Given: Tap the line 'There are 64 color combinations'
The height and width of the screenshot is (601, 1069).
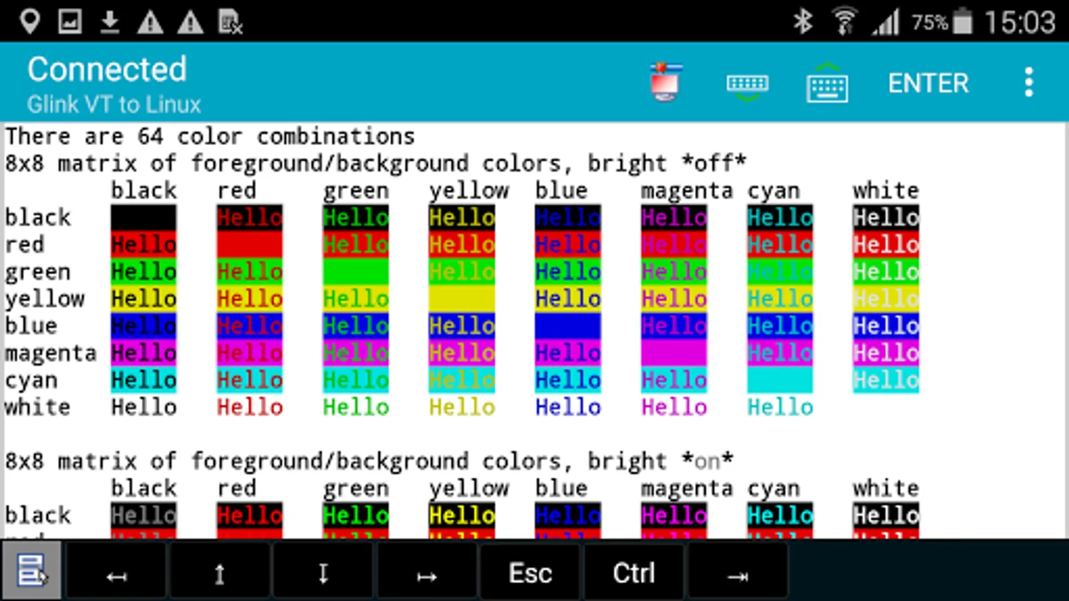Looking at the screenshot, I should click(210, 136).
